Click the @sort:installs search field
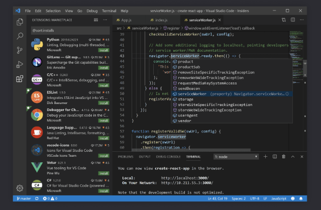Viewport: 321px width, 210px height. click(x=70, y=31)
